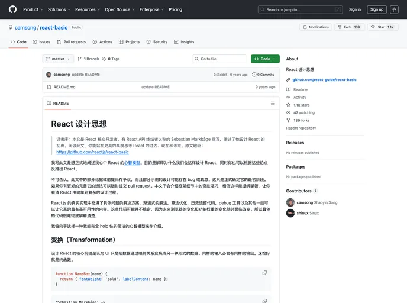Switch to the Projects tab
The width and height of the screenshot is (407, 303).
coord(130,42)
